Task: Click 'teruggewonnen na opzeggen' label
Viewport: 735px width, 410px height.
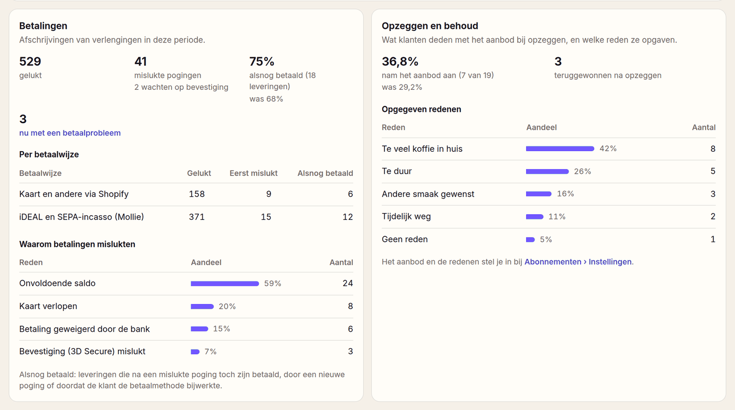Action: [608, 76]
